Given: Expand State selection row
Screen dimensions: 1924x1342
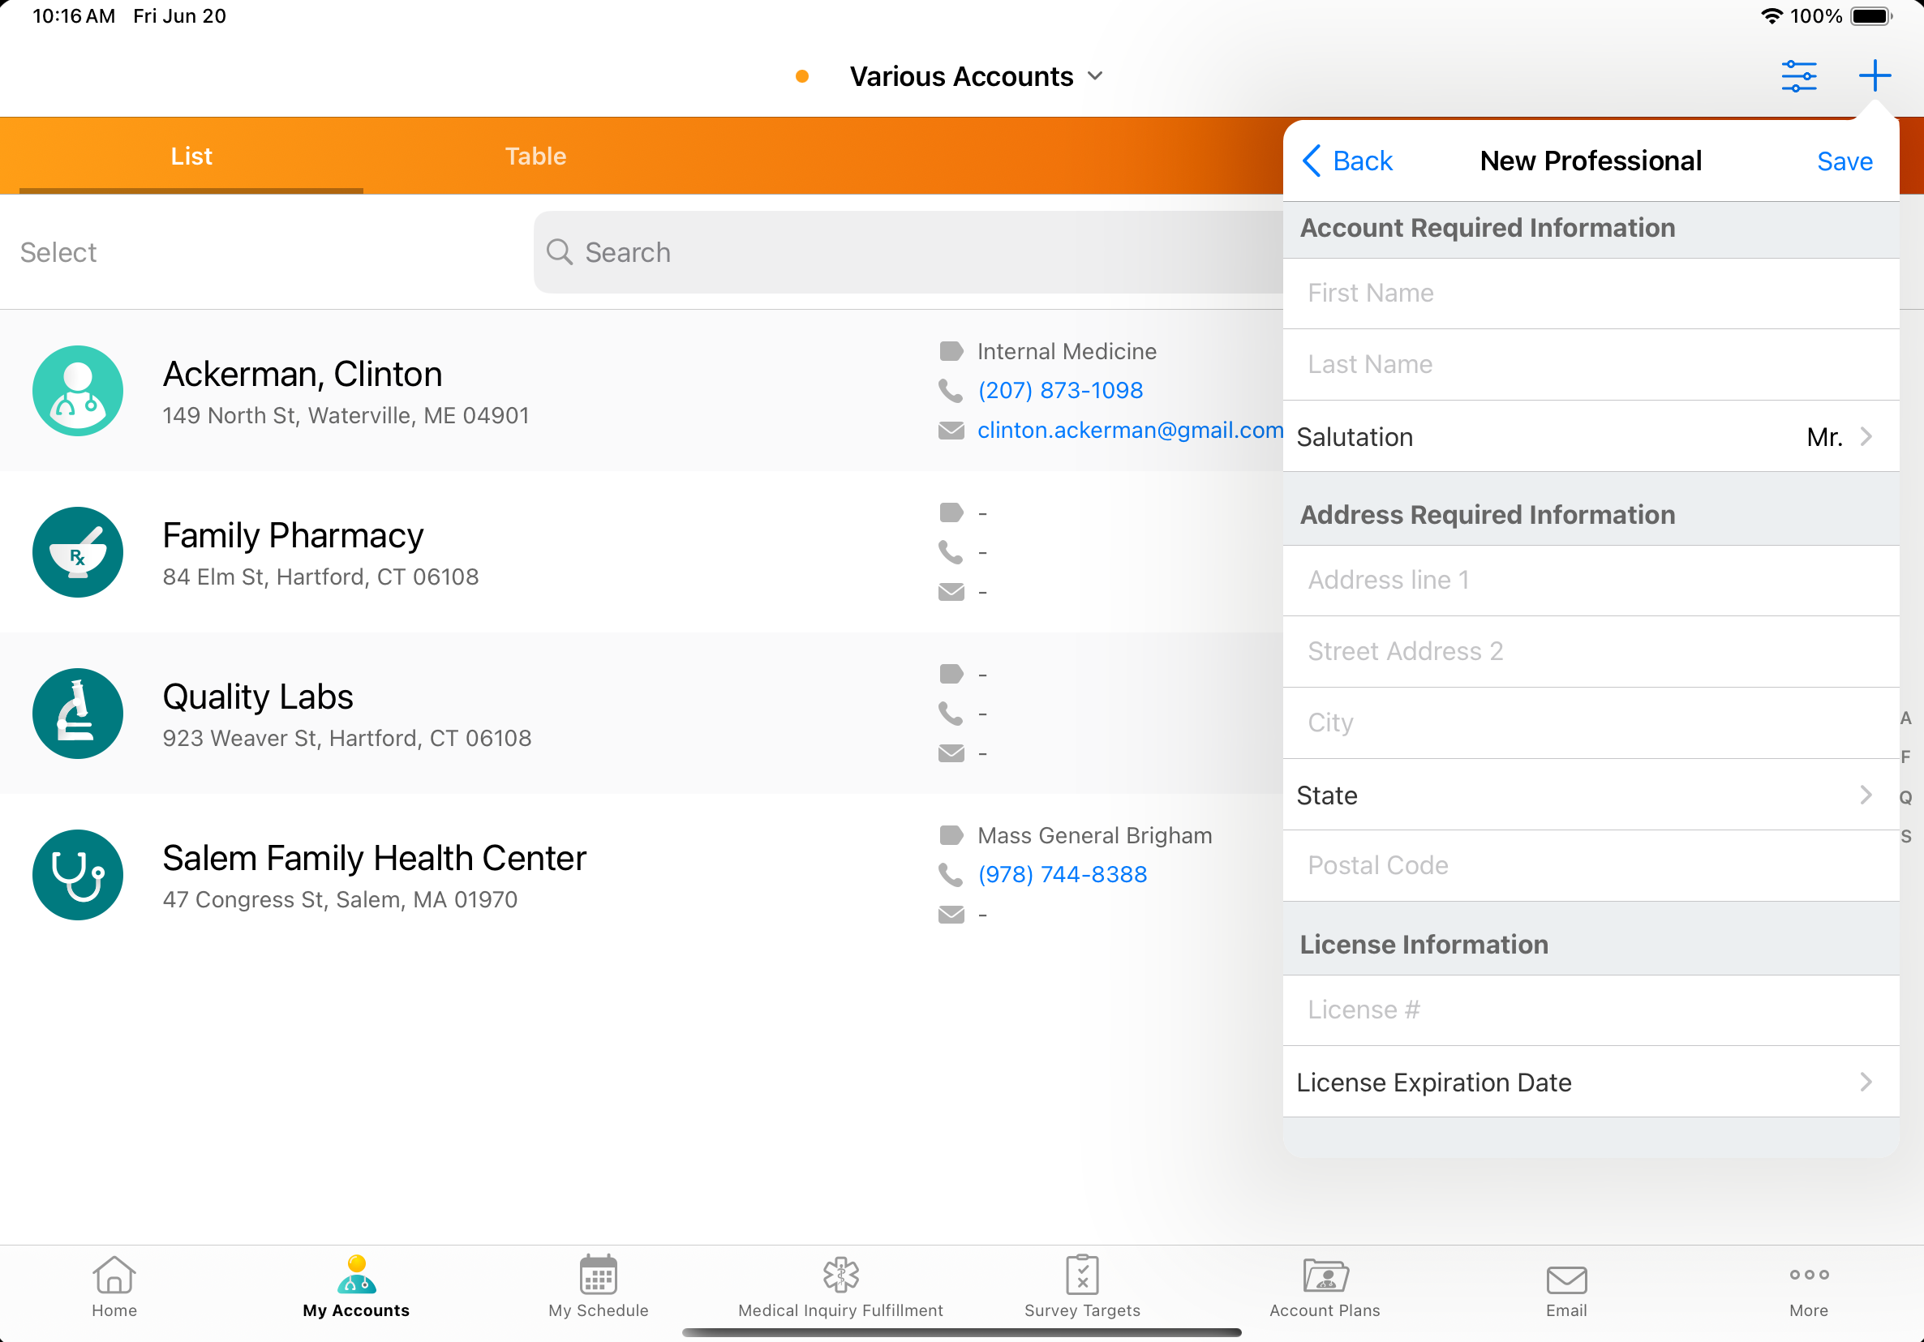Looking at the screenshot, I should click(1590, 795).
